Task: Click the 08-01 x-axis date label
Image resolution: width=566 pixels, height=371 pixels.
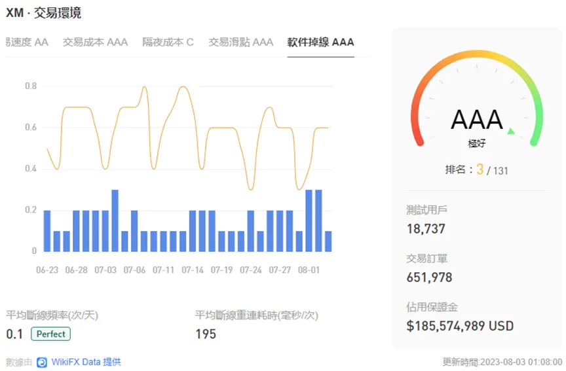Action: pyautogui.click(x=309, y=270)
